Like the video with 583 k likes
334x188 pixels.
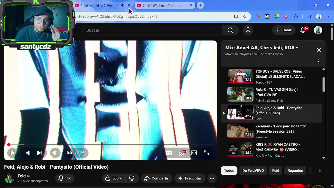[x=113, y=178]
